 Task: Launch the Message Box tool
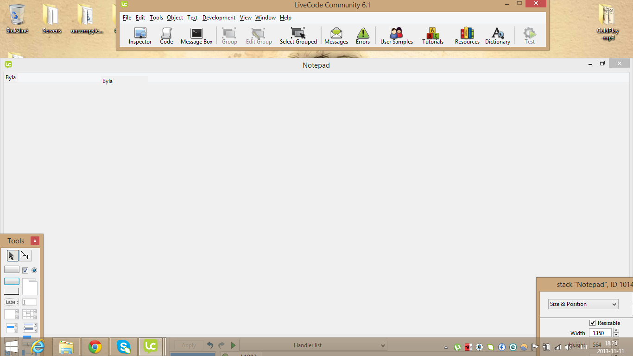pos(196,36)
